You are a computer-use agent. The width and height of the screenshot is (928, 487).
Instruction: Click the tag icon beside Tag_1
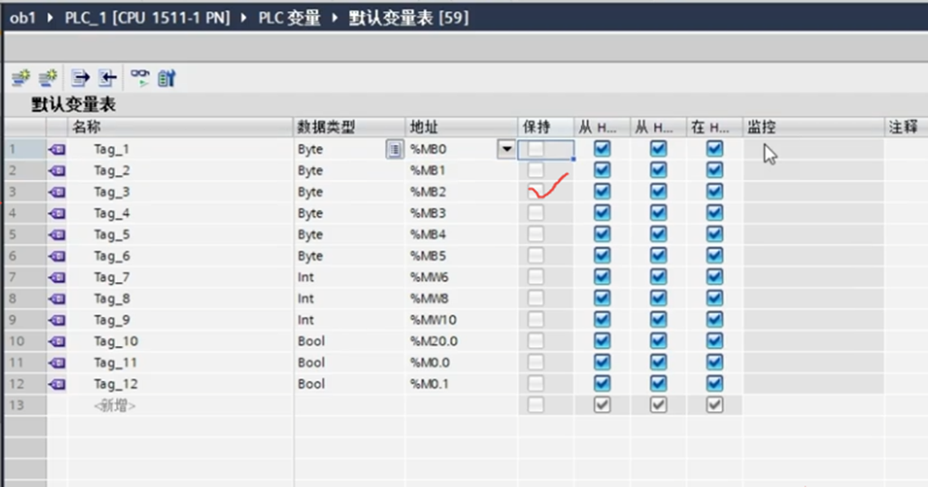(58, 149)
